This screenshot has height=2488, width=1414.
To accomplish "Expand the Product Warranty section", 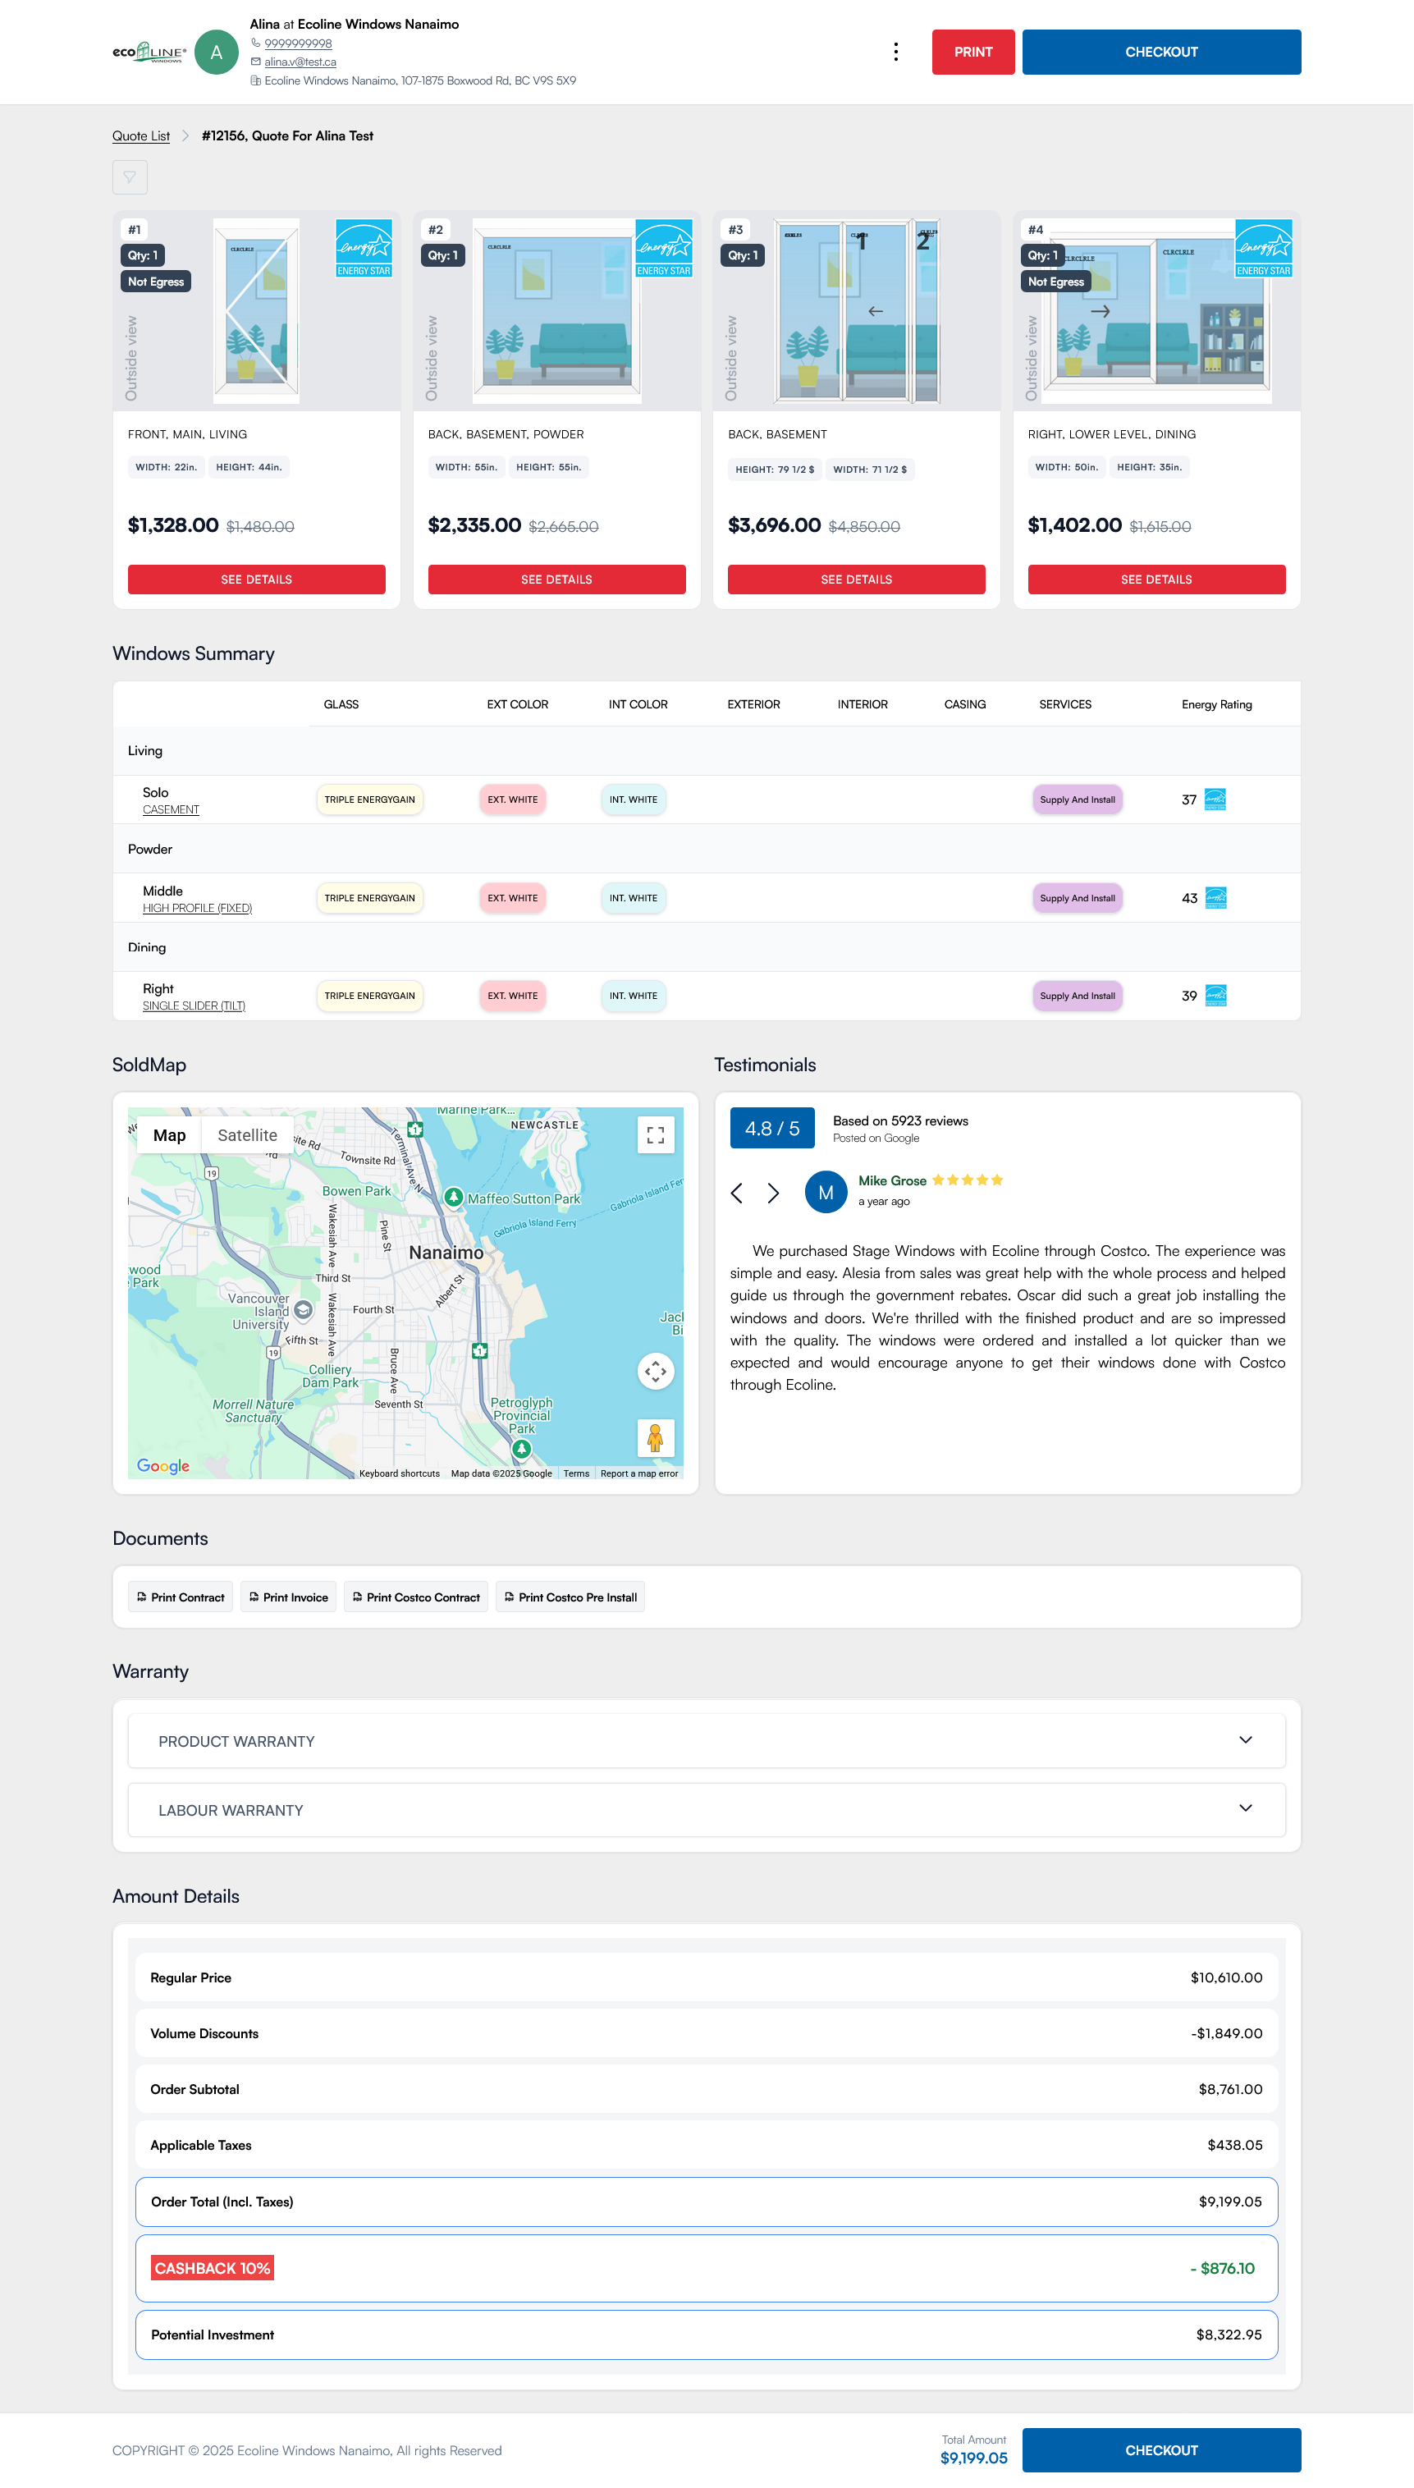I will [706, 1740].
